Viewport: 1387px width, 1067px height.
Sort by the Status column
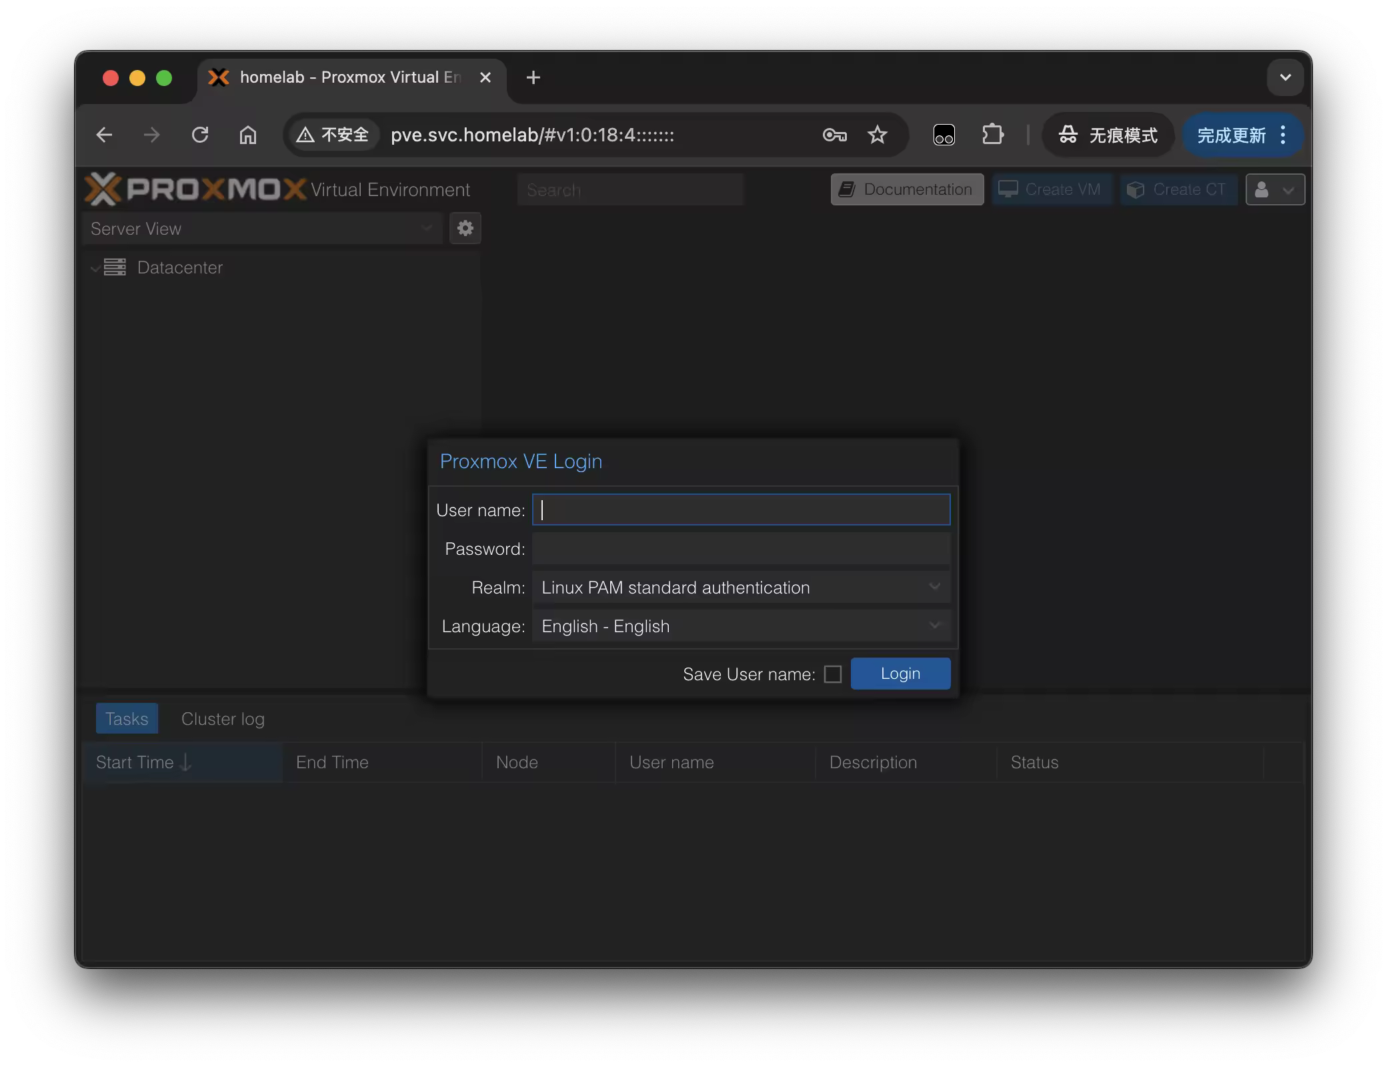[1130, 762]
